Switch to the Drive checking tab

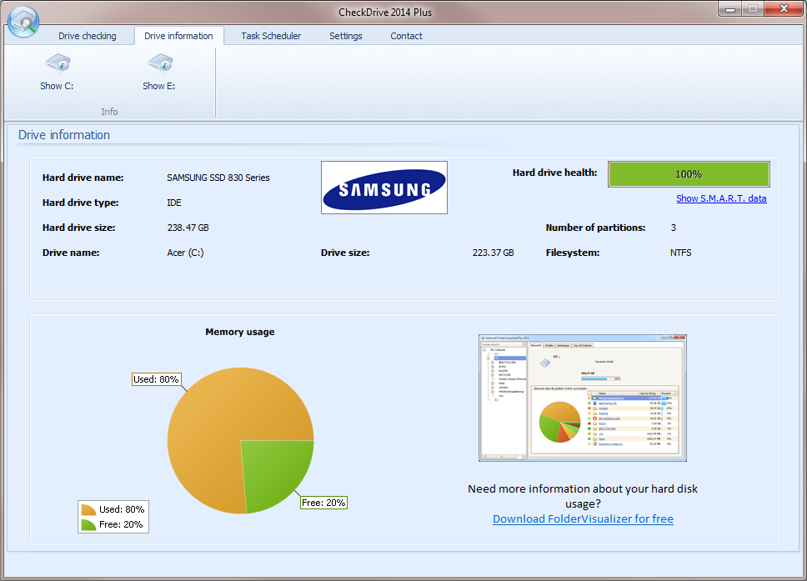(x=88, y=36)
